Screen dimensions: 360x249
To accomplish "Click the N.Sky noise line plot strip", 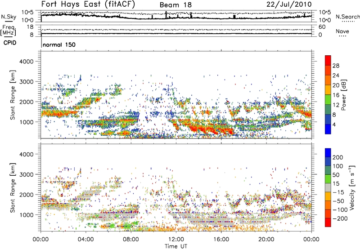I will pyautogui.click(x=176, y=16).
